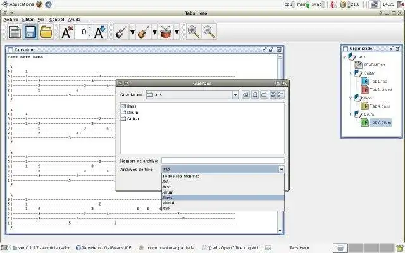Click scroll down arrow of Tab3.drum window
This screenshot has width=405, height=253.
pyautogui.click(x=280, y=231)
